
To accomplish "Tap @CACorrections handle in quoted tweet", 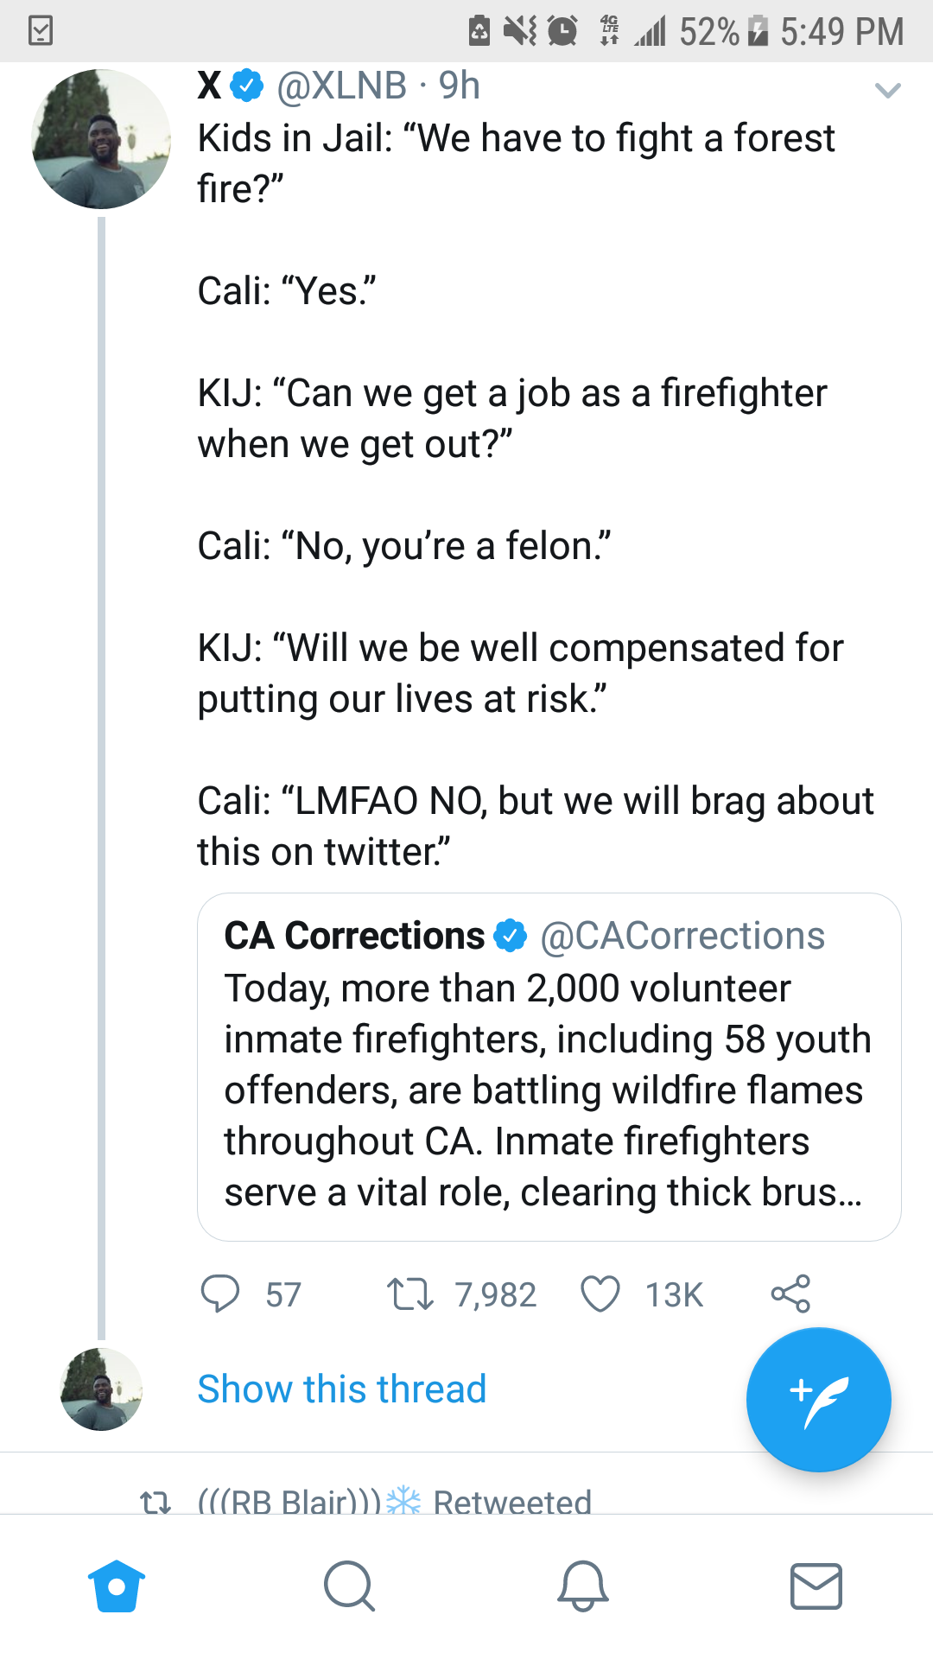I will (682, 936).
